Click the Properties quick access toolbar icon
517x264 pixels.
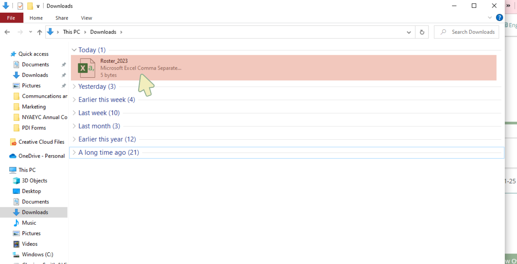pyautogui.click(x=20, y=6)
